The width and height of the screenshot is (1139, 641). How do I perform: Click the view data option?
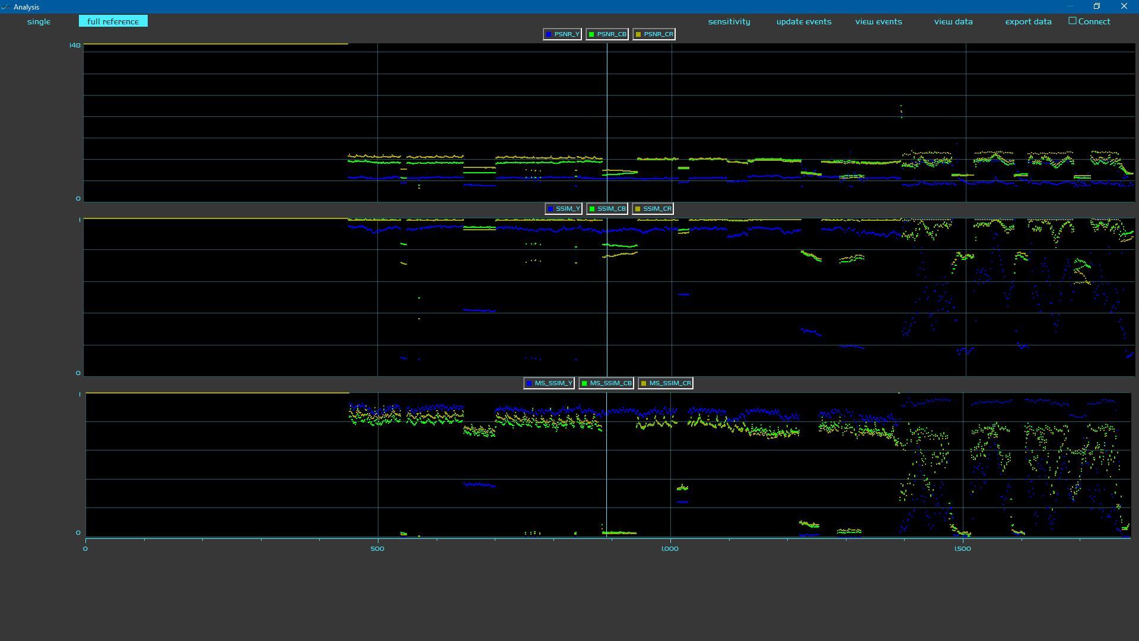[x=953, y=21]
